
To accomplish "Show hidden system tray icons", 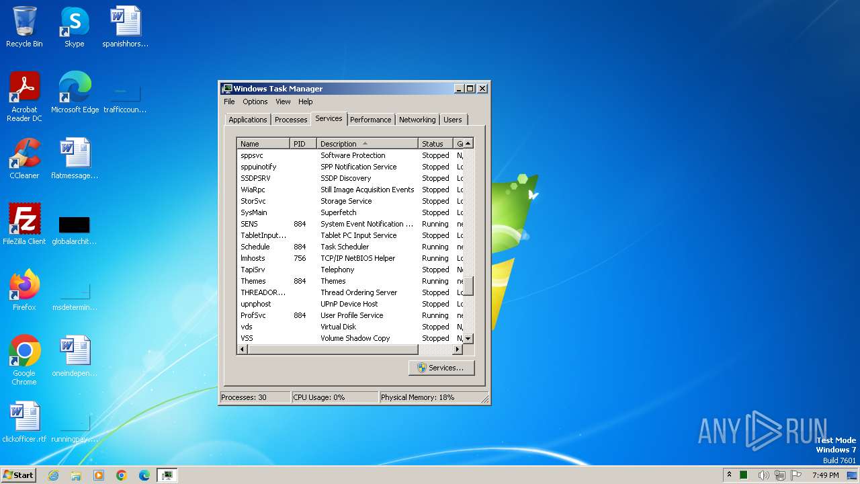I will [730, 475].
